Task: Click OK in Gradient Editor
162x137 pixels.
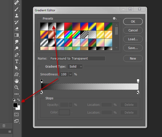Action: click(133, 21)
